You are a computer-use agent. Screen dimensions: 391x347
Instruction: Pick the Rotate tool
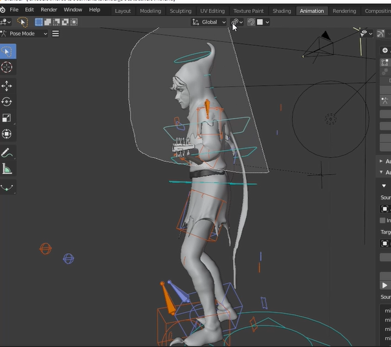tap(7, 102)
